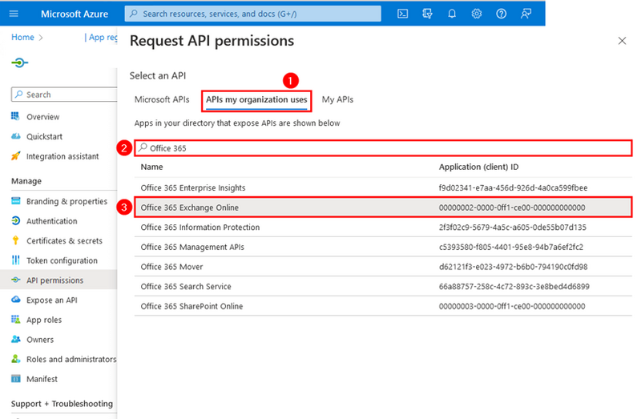The height and width of the screenshot is (419, 641).
Task: Close the Request API permissions panel
Action: [x=622, y=41]
